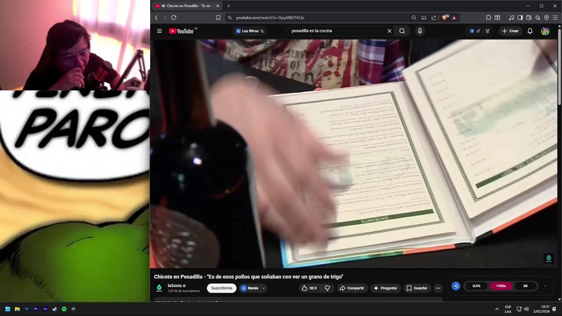
Task: Open share page icon in address bar
Action: point(434,18)
